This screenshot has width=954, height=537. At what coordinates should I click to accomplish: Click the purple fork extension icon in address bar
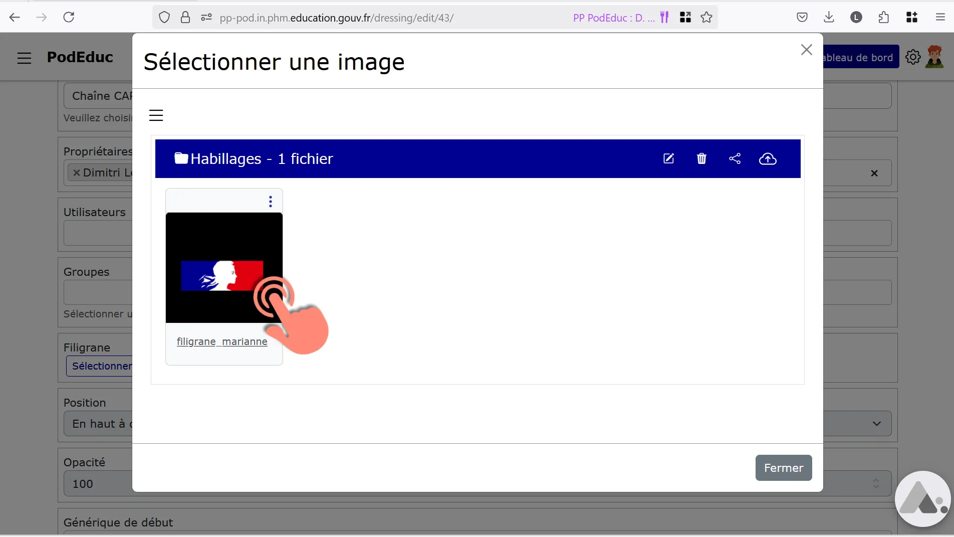pos(664,18)
